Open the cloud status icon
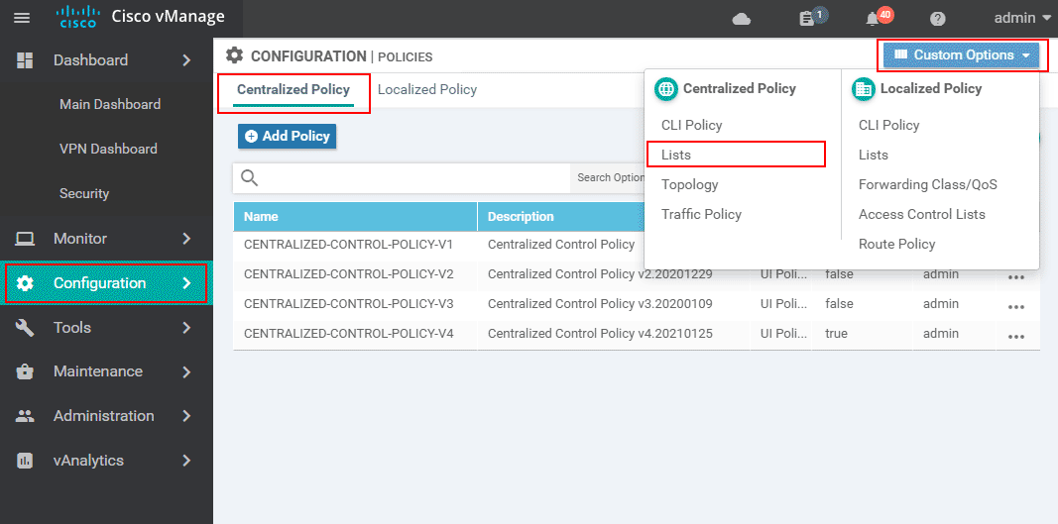1058x524 pixels. [741, 19]
